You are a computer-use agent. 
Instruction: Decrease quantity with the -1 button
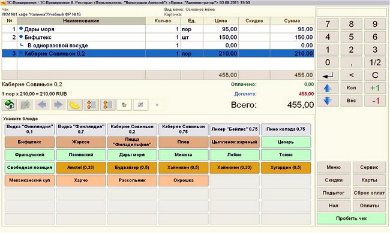(x=375, y=101)
